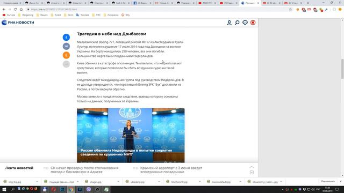Image resolution: width=344 pixels, height=193 pixels.
Task: Open the options arrow for the mp4 download
Action: [77, 182]
